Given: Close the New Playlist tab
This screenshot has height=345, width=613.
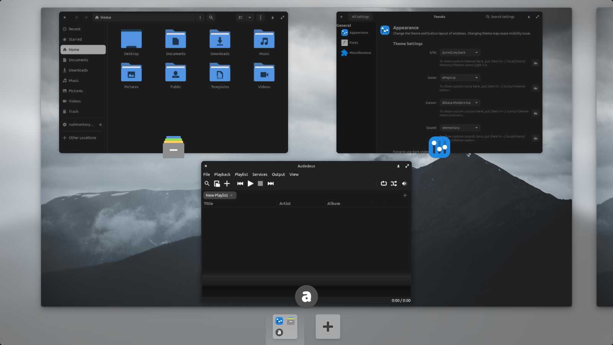Looking at the screenshot, I should pyautogui.click(x=231, y=195).
